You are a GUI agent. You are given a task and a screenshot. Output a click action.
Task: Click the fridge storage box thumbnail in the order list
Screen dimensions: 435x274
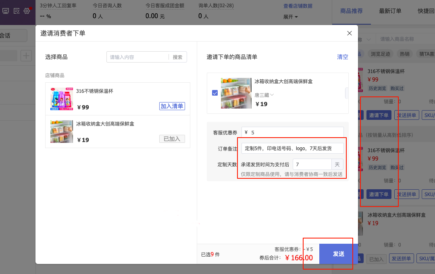pos(236,93)
